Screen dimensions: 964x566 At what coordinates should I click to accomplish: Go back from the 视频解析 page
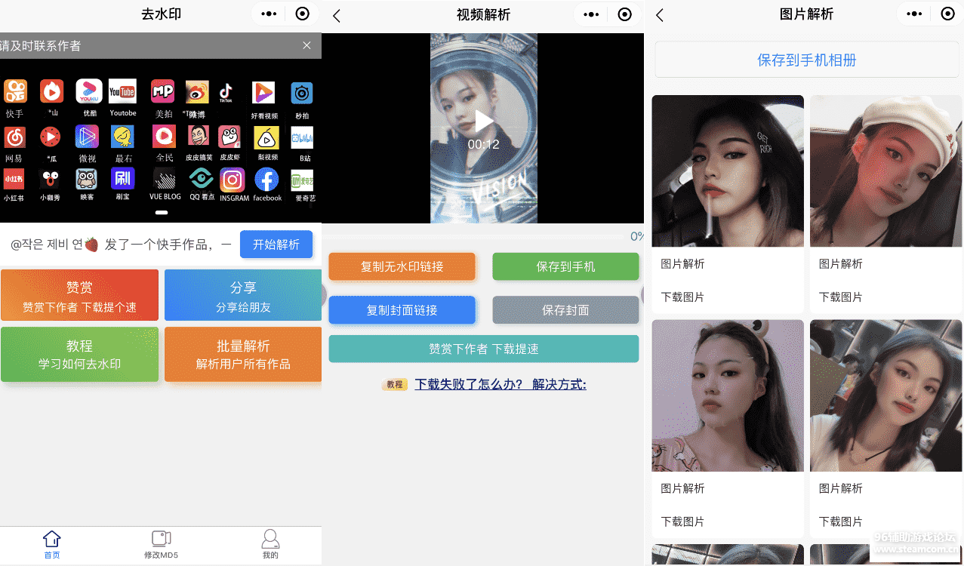pos(337,15)
